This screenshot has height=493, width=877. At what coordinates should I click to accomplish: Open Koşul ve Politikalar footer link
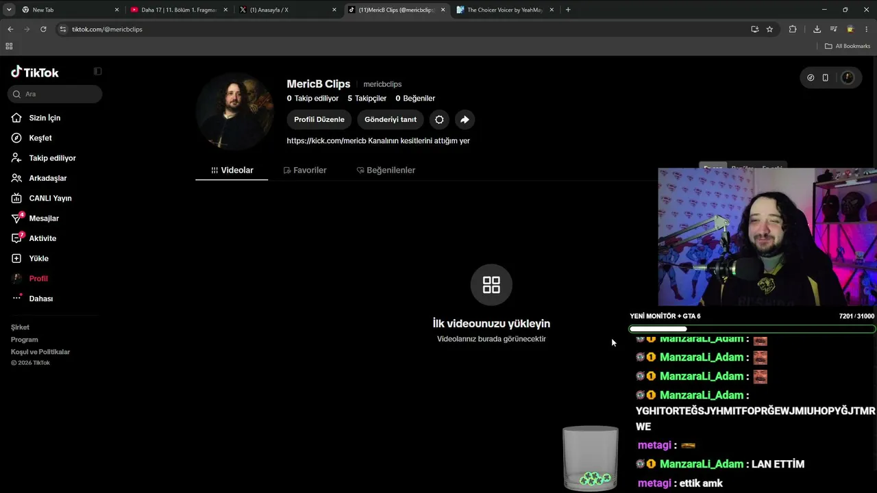40,352
